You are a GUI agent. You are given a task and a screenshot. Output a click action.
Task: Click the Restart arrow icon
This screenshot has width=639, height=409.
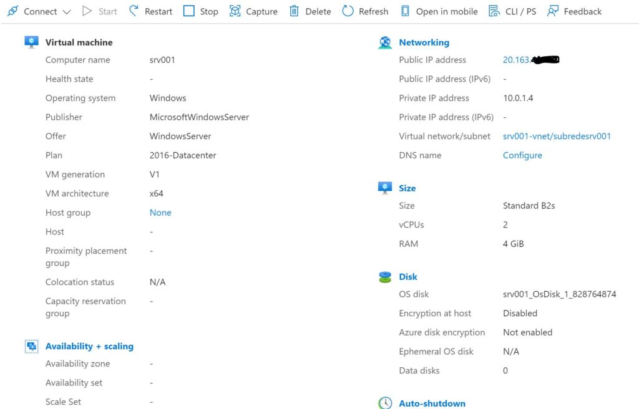[x=134, y=11]
